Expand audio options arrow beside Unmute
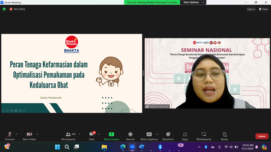This screenshot has height=152, width=271. pyautogui.click(x=17, y=134)
